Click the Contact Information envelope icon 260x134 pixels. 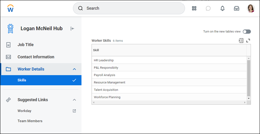pyautogui.click(x=8, y=57)
